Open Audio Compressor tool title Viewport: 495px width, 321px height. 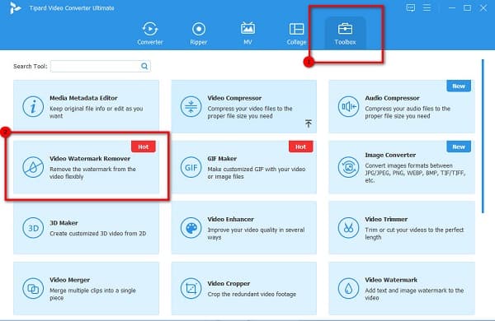[392, 98]
